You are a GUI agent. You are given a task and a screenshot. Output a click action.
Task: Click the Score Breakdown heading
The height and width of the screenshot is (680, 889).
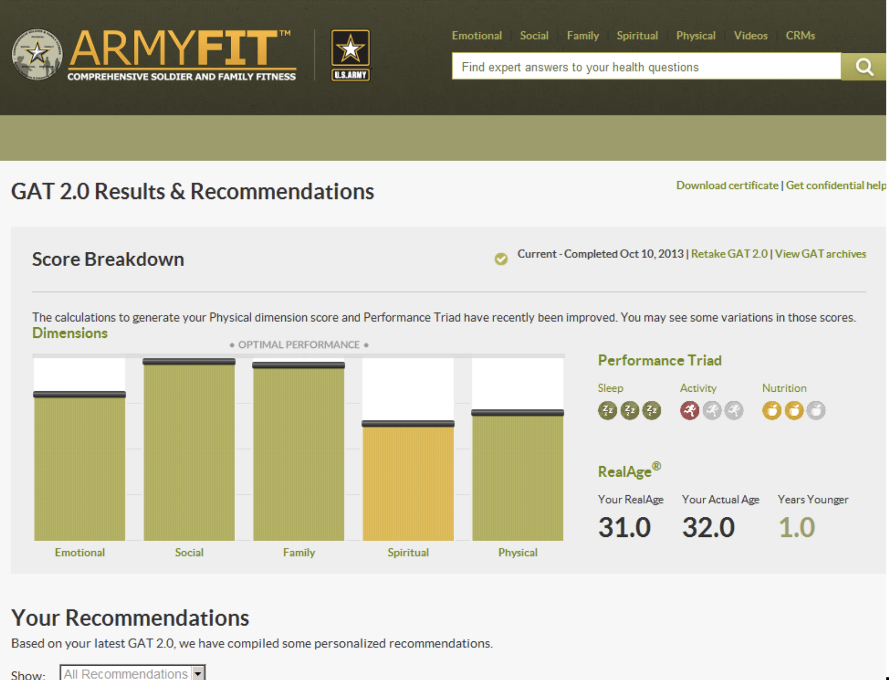pos(108,259)
